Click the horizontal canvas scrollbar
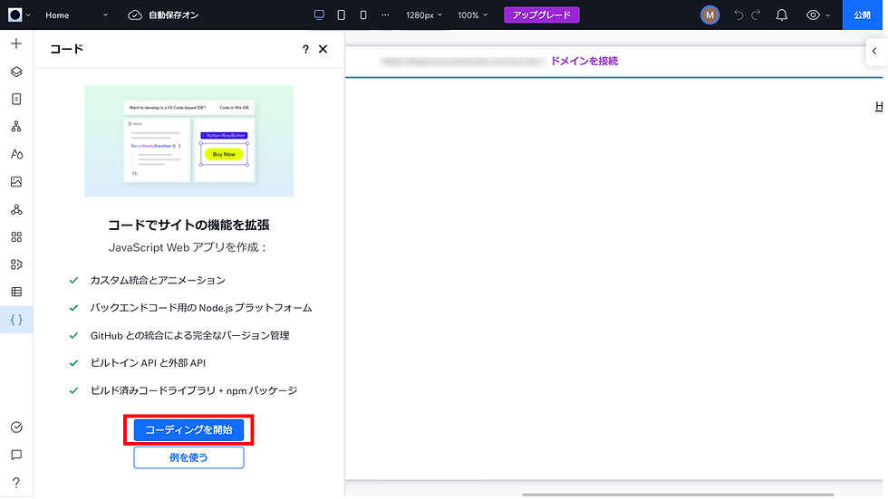Viewport: 888px width, 499px height. 678,494
